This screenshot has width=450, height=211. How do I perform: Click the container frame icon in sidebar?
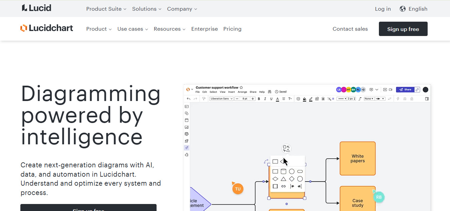pyautogui.click(x=187, y=120)
